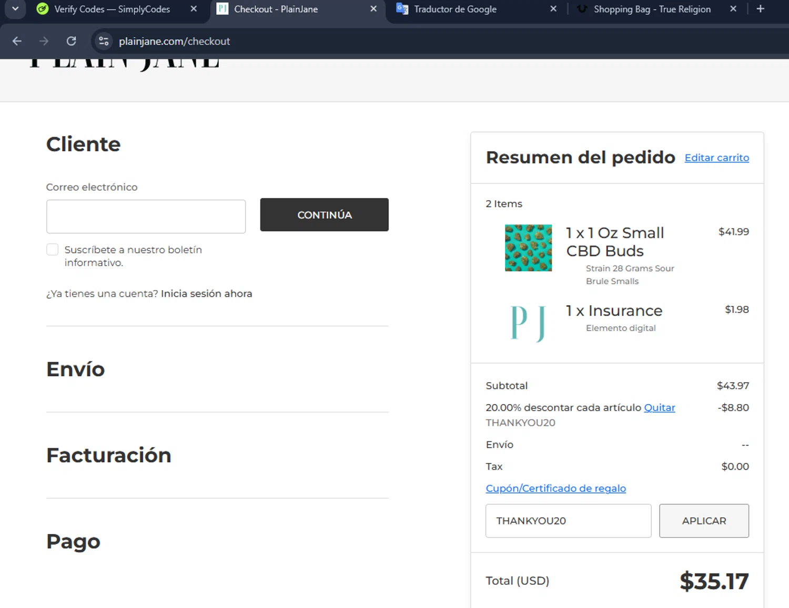
Task: Click the 1 Oz Small CBD Buds title
Action: [615, 242]
